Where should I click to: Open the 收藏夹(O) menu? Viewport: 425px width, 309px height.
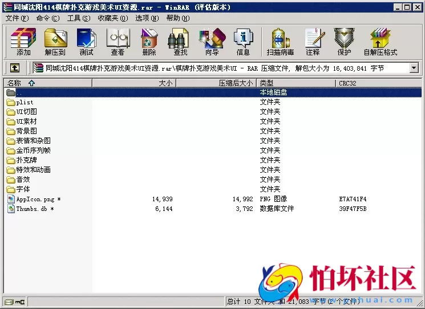click(113, 18)
